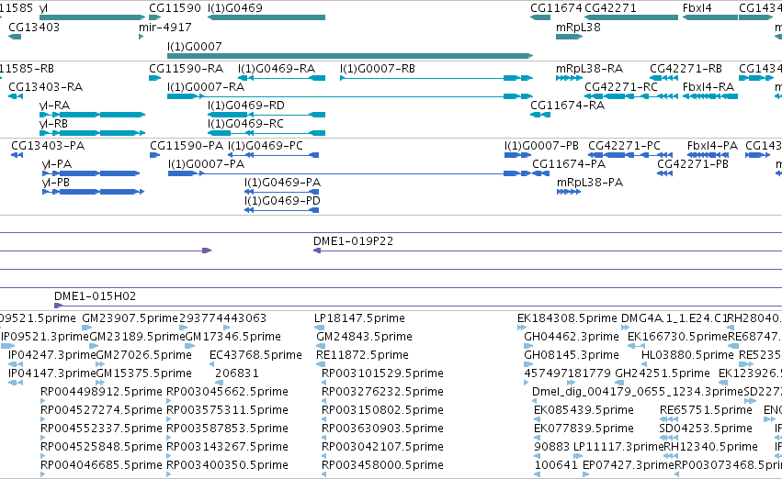Open the CG11674 gene label

(x=556, y=8)
